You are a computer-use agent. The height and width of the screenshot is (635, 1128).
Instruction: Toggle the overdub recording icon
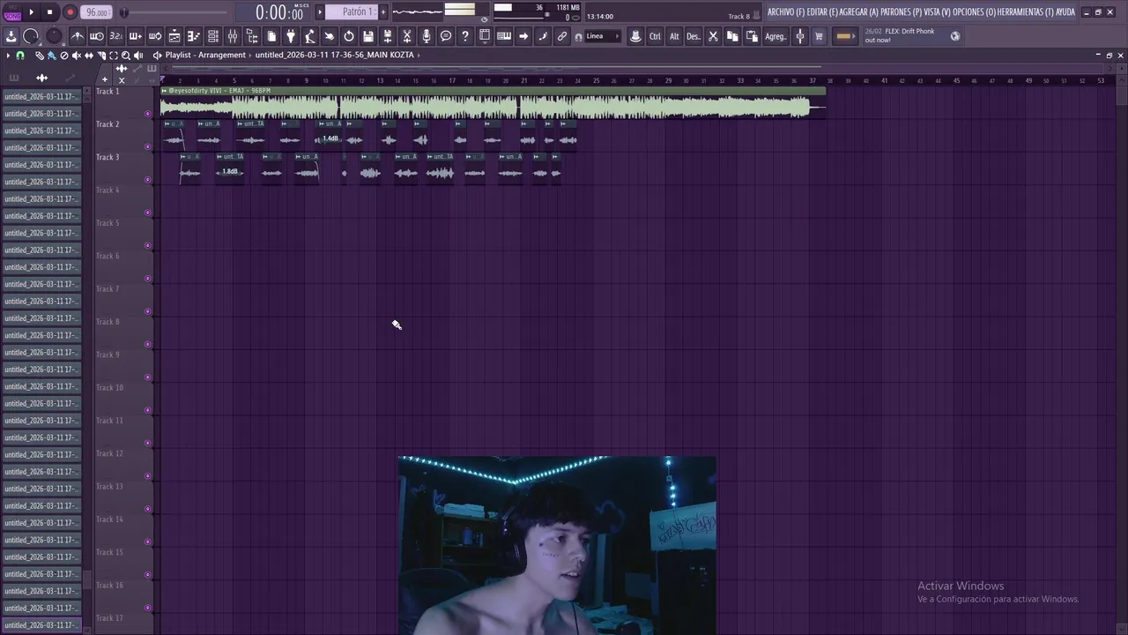135,36
